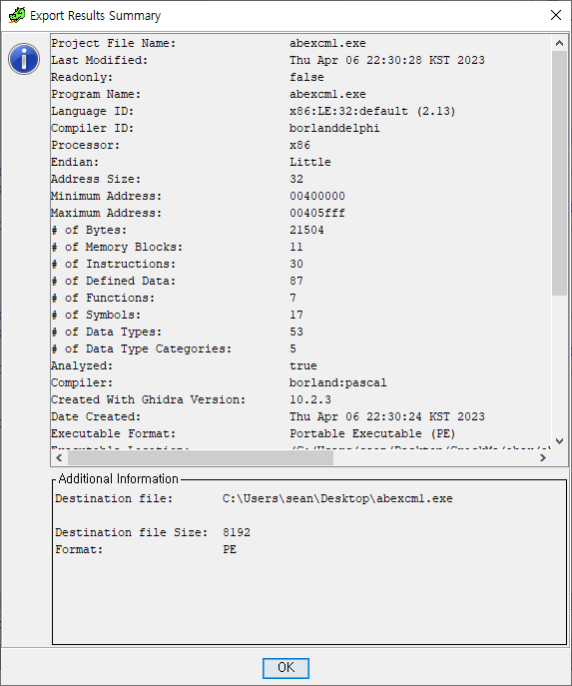Click the Destination file Size value 8192
This screenshot has height=686, width=572.
(x=237, y=532)
